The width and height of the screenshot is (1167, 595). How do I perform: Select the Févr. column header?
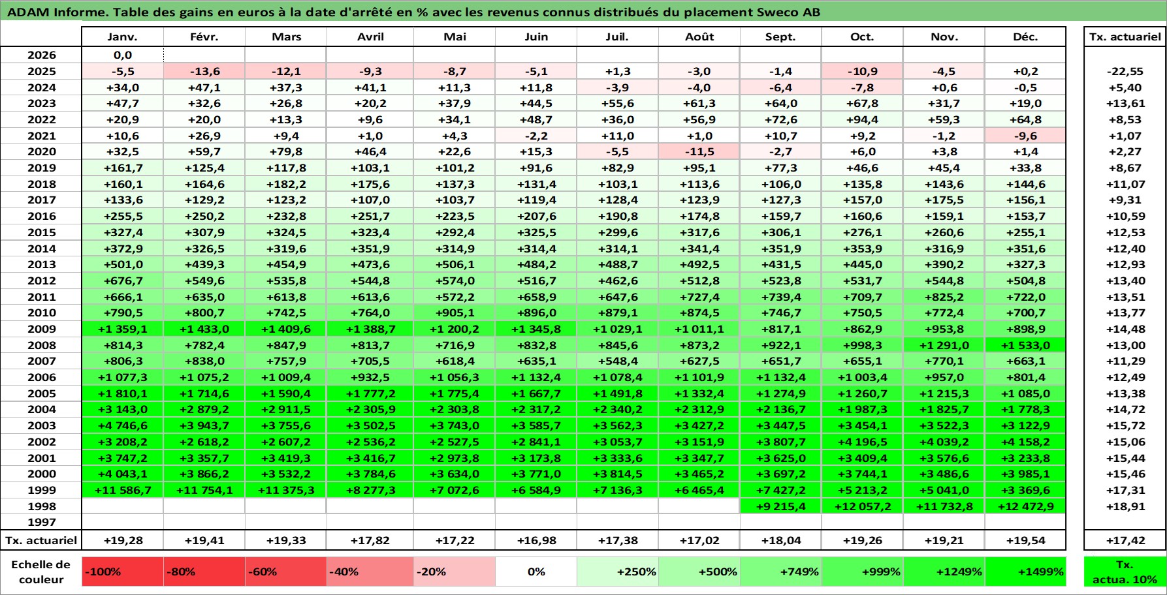click(204, 37)
